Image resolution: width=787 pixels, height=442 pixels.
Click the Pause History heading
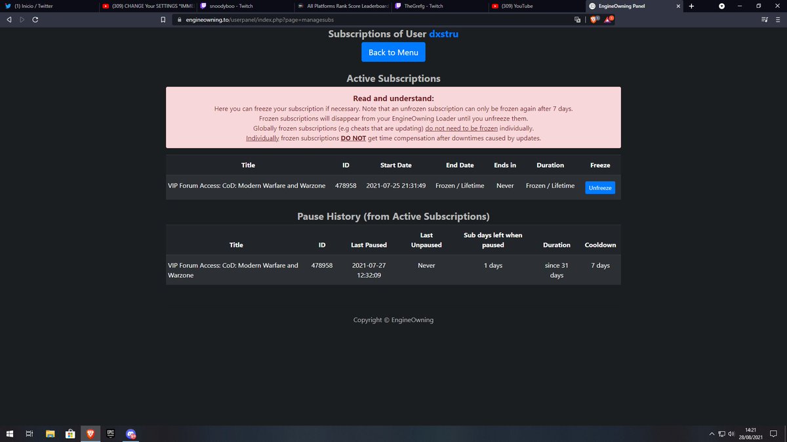click(393, 216)
